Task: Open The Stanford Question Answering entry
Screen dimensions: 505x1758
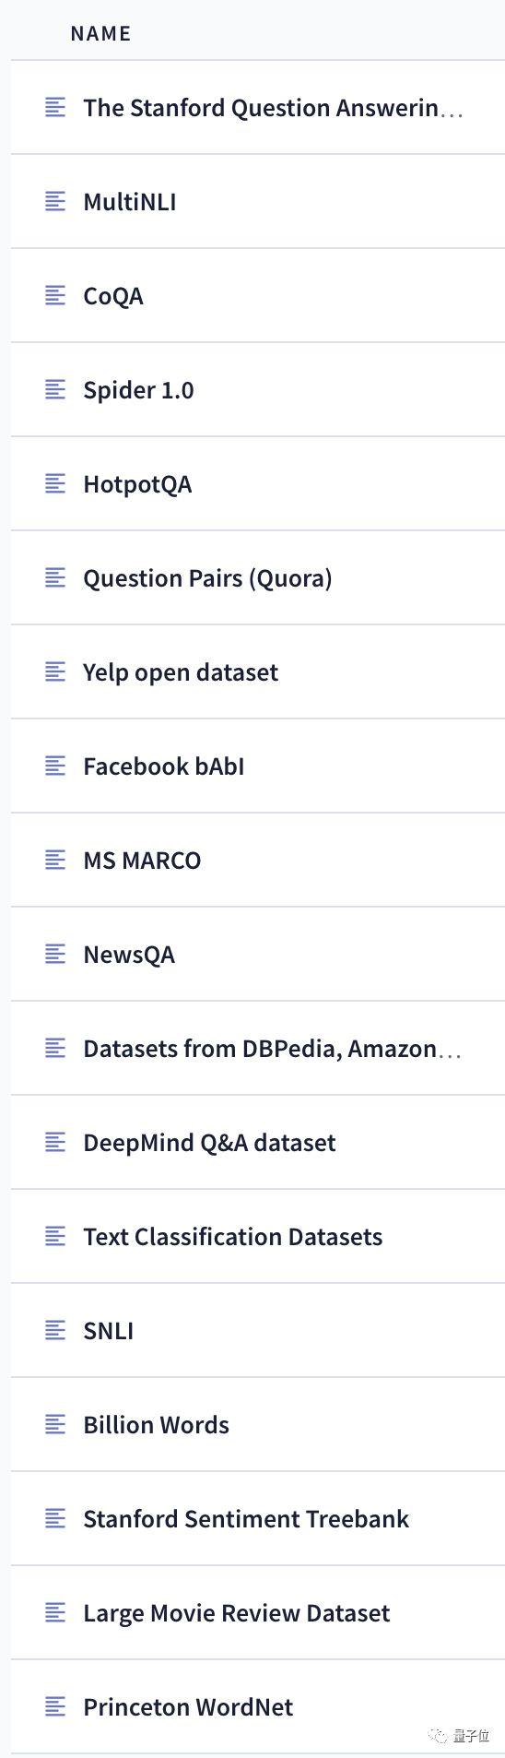Action: pyautogui.click(x=258, y=108)
